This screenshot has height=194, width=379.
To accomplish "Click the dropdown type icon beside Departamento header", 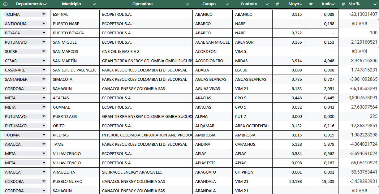I will click(5, 4).
